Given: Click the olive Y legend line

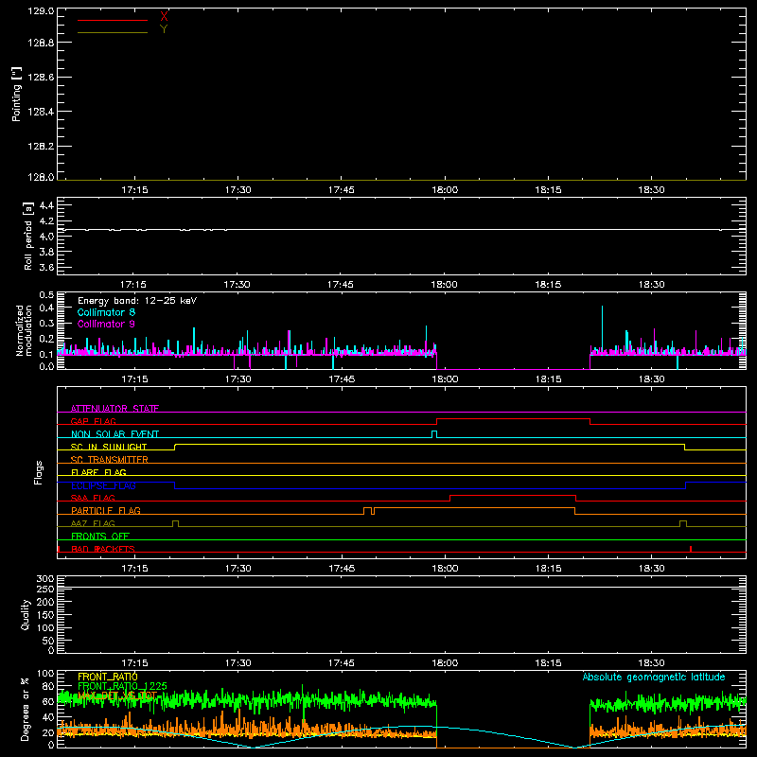Looking at the screenshot, I should [113, 33].
